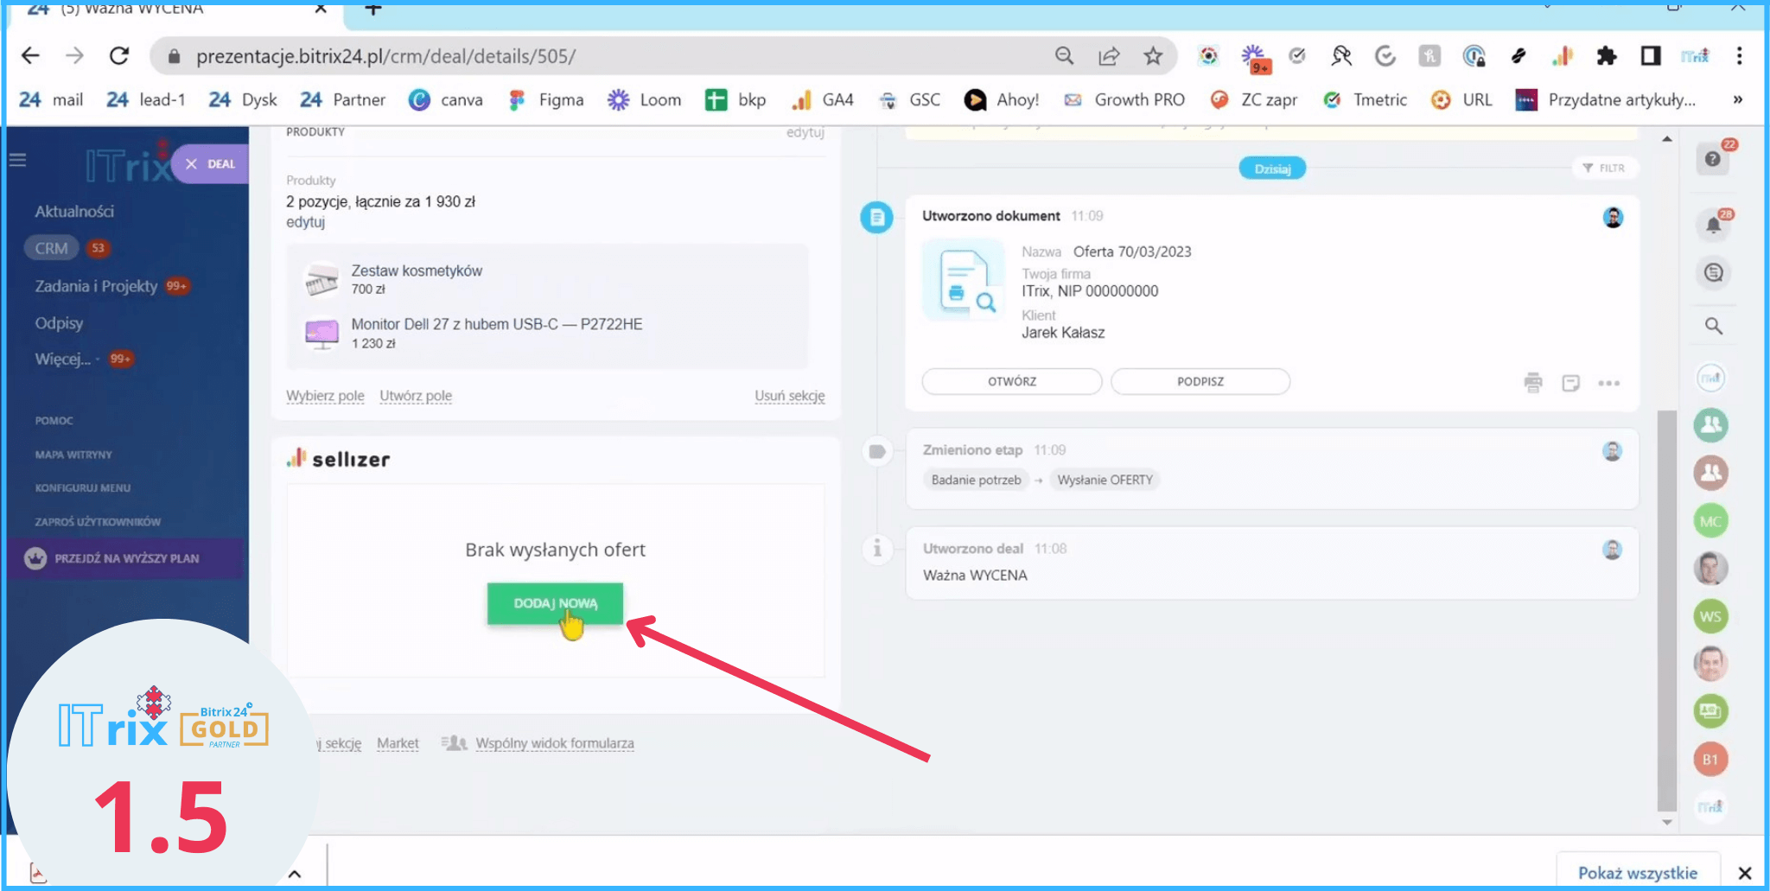Open the help question mark icon

point(1713,159)
